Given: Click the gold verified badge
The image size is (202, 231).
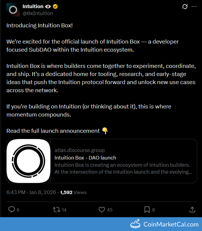Looking at the screenshot, I should pos(56,7).
